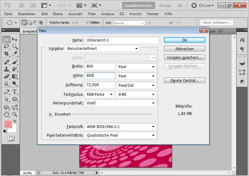Open the Bearbeiten menu

pos(27,14)
